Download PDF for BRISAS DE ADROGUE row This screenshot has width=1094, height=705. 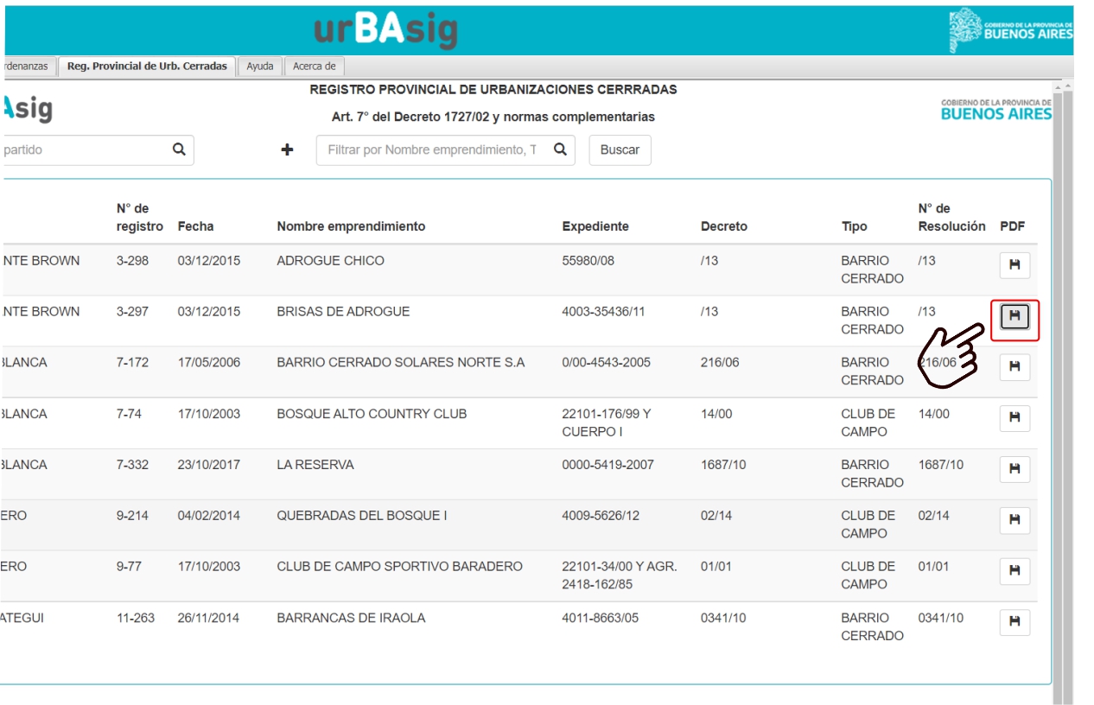point(1014,317)
